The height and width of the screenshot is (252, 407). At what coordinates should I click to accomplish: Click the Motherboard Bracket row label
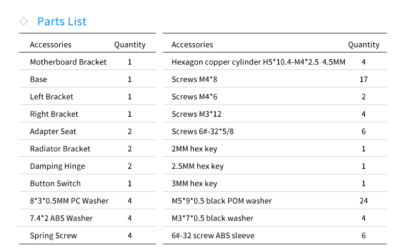click(x=68, y=62)
